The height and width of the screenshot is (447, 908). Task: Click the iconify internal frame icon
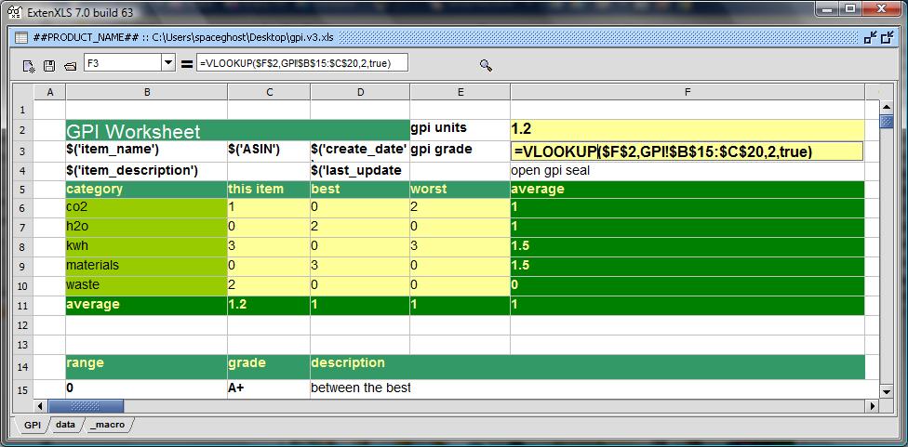pyautogui.click(x=871, y=37)
